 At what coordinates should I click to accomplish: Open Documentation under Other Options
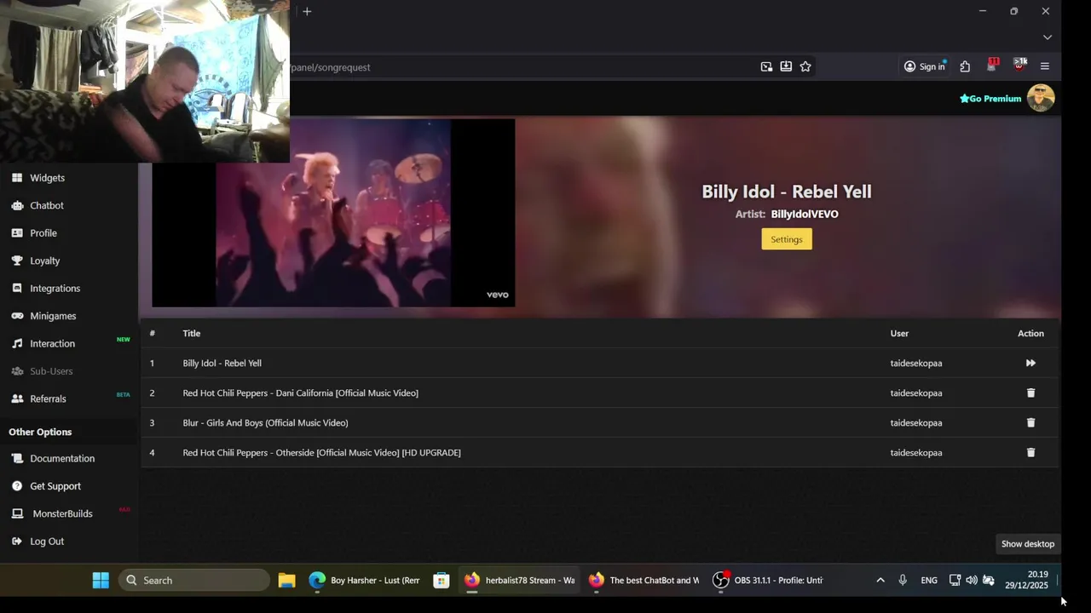coord(62,458)
